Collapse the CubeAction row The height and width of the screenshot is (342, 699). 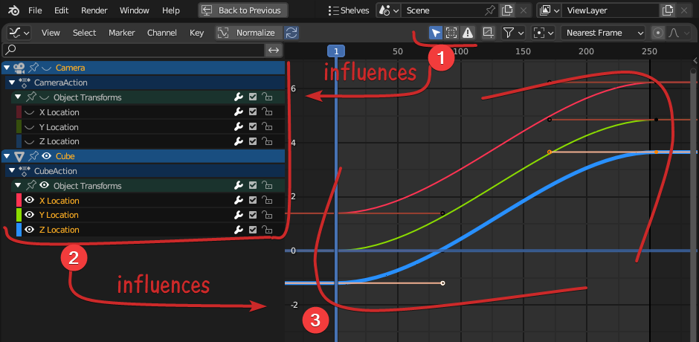pyautogui.click(x=12, y=171)
